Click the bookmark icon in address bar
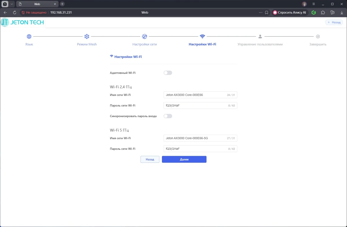Viewport: 347px width, 227px height. tap(267, 13)
